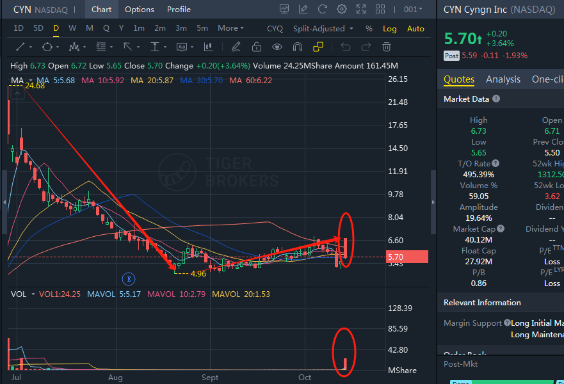Screen dimensions: 564x384
Task: Show T/O Rate help tooltip icon
Action: (x=496, y=164)
